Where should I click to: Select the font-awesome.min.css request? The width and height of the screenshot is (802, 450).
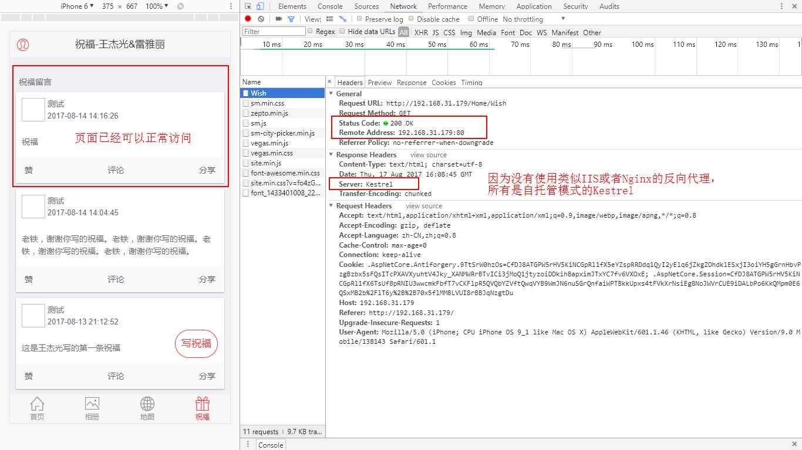point(282,173)
